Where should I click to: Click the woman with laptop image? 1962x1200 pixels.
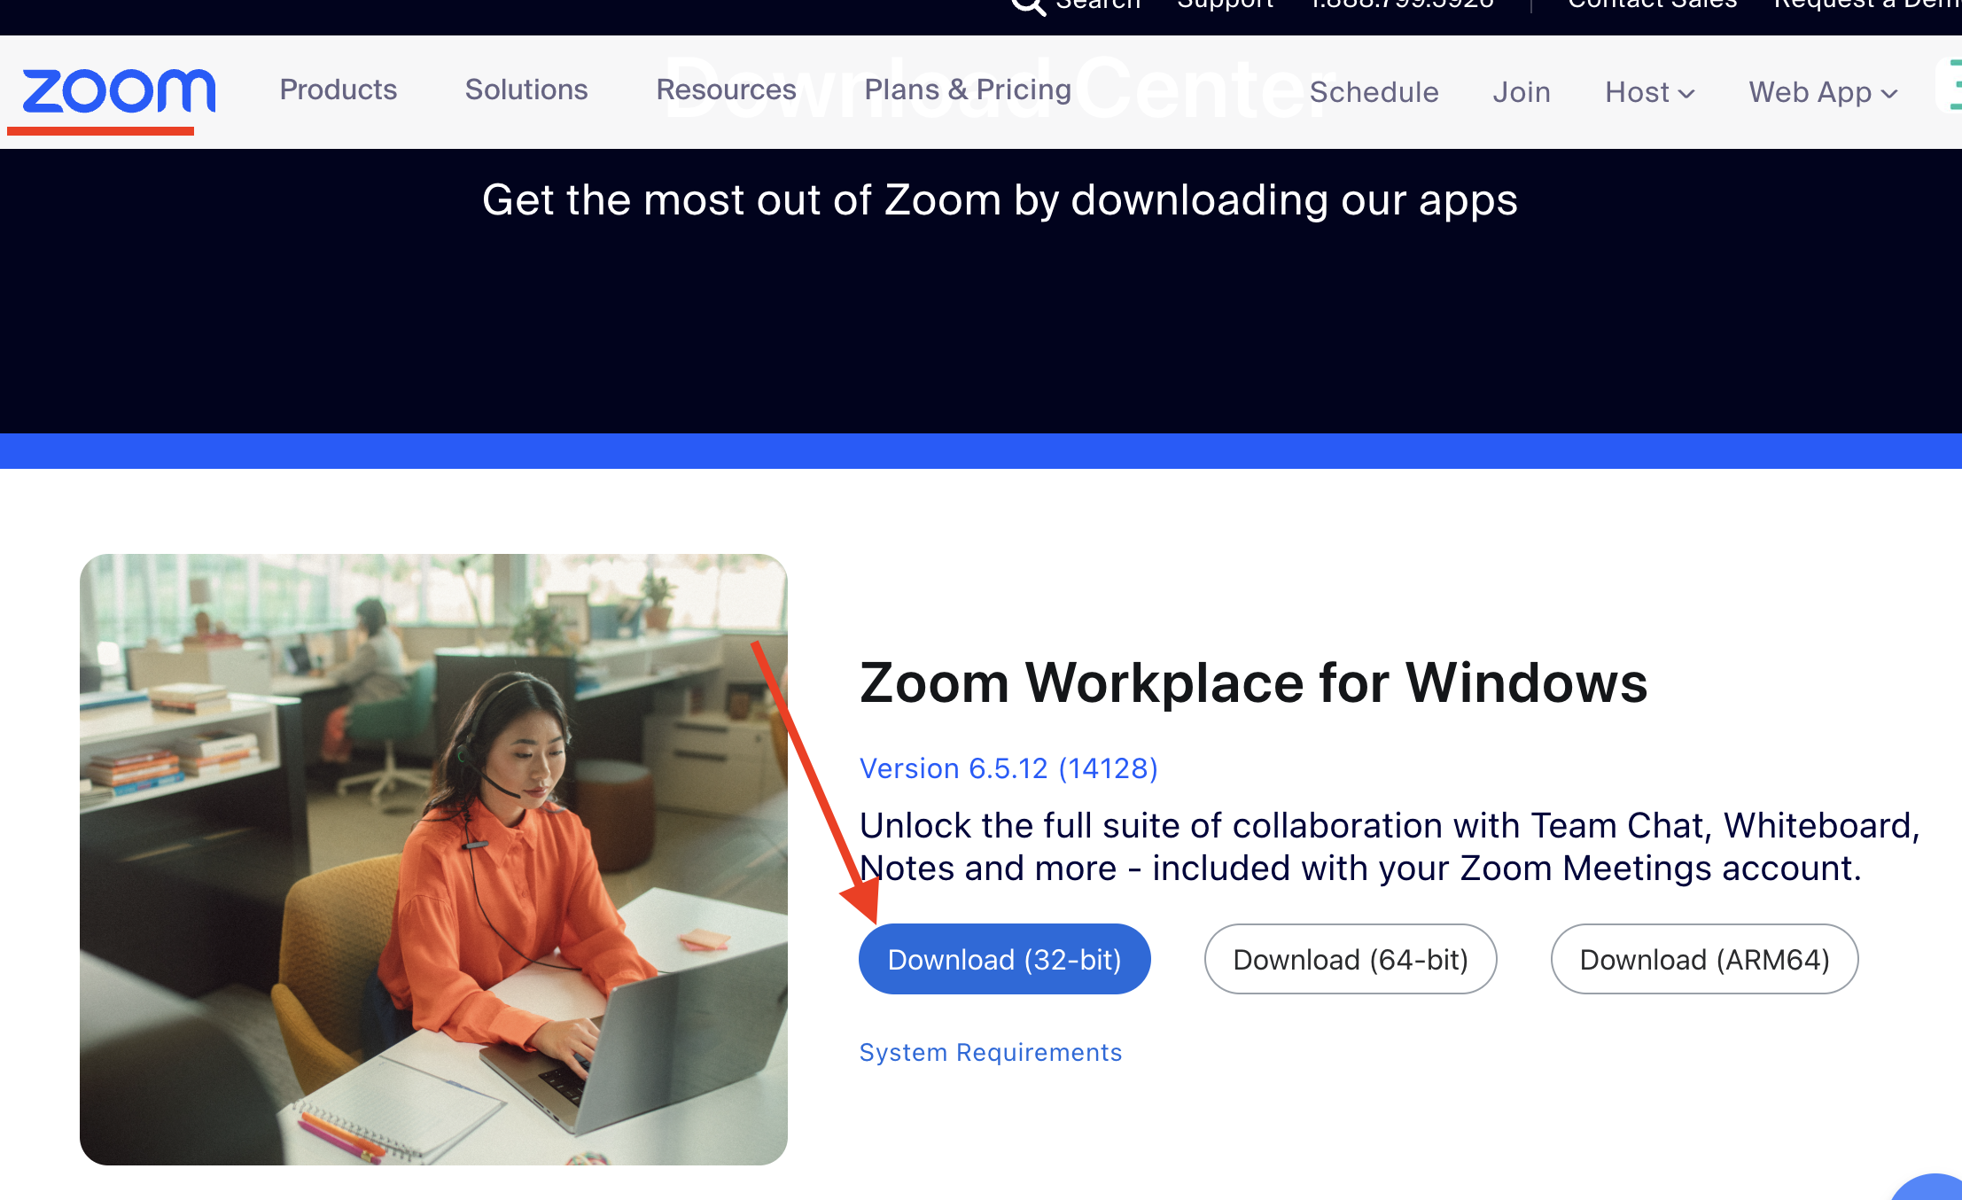tap(433, 860)
